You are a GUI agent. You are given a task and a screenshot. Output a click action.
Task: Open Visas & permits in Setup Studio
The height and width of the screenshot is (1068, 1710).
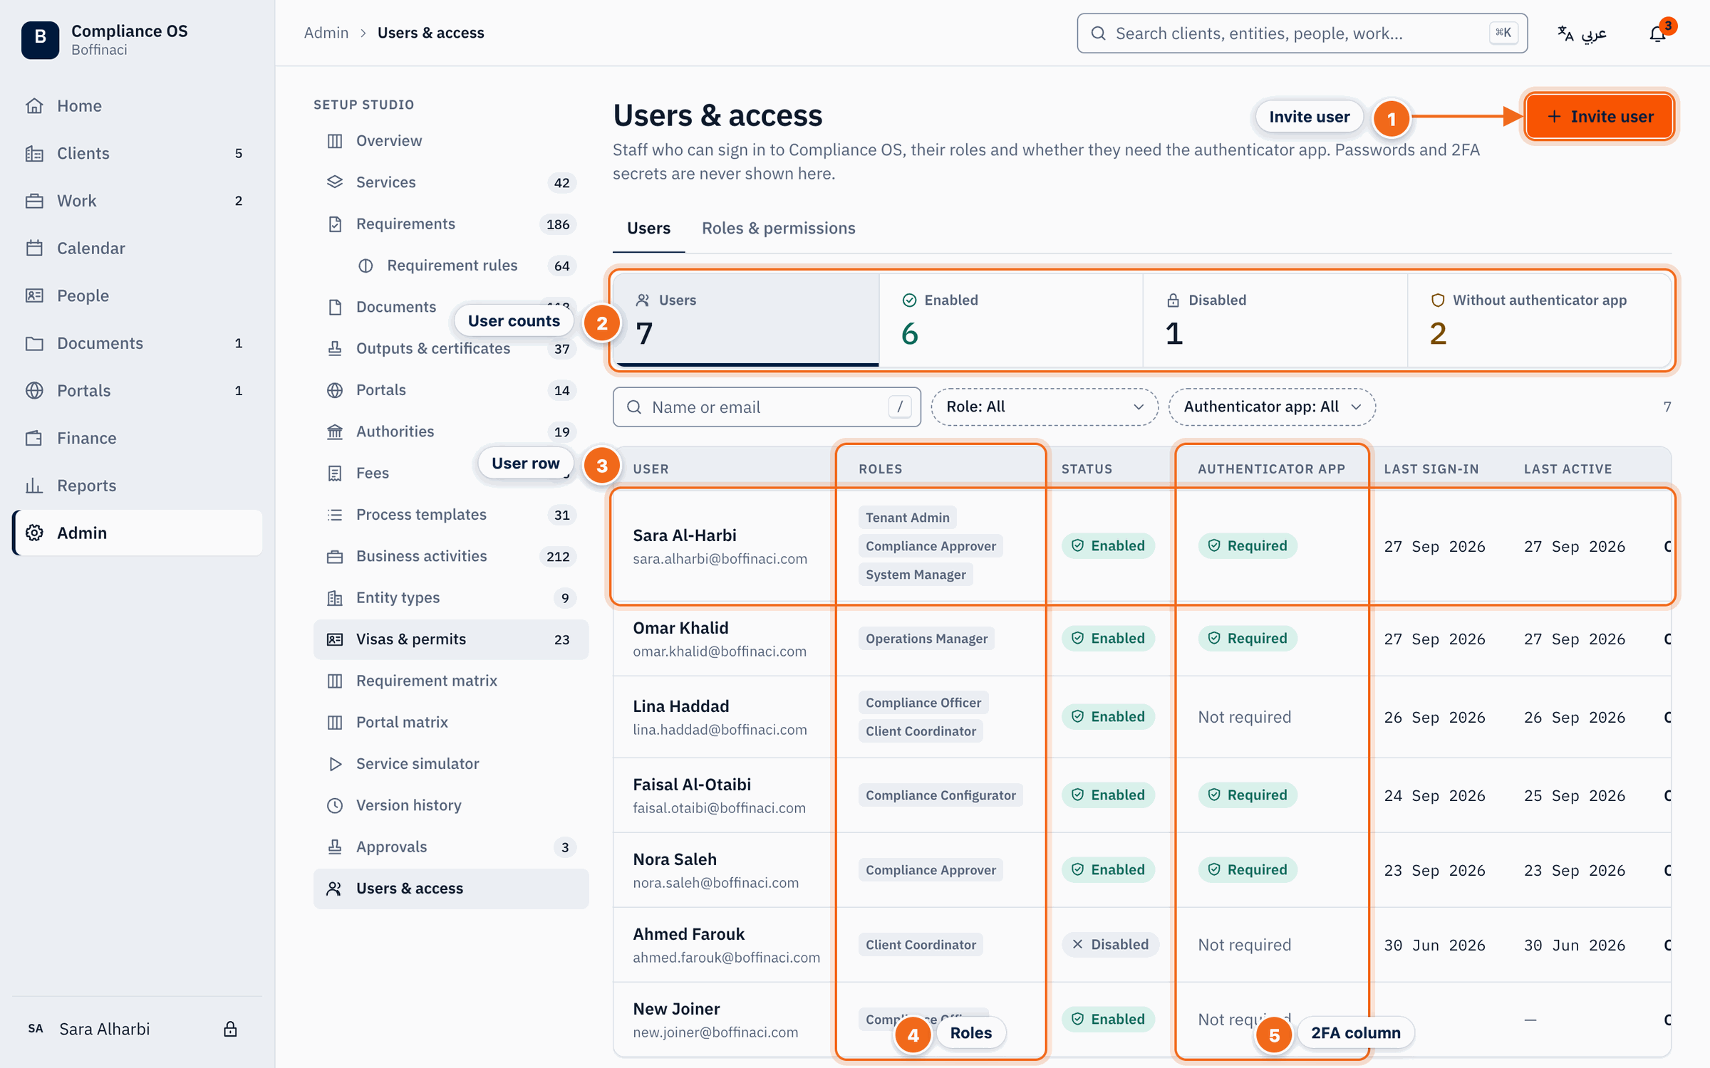[451, 639]
